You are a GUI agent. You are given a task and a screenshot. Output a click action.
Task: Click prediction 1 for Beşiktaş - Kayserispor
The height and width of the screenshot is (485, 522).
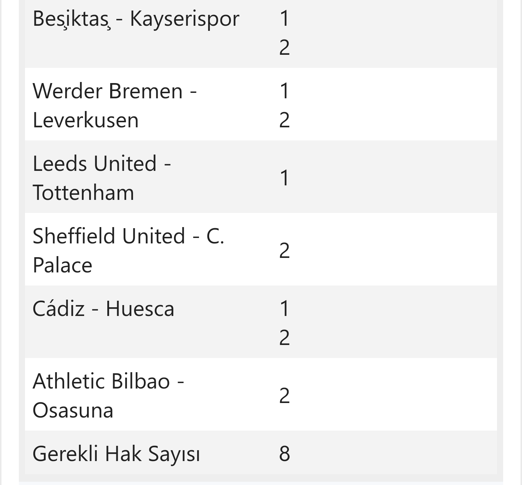285,18
